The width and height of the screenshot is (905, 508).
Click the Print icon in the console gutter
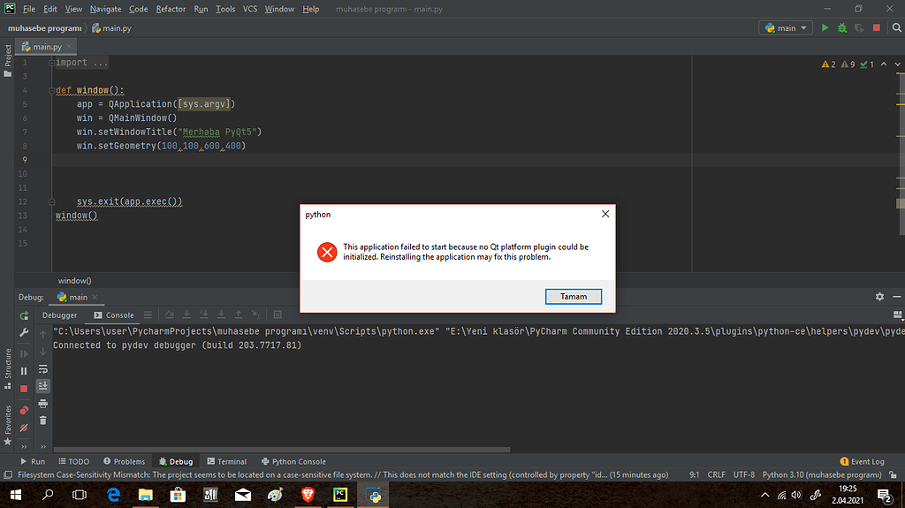tap(43, 403)
